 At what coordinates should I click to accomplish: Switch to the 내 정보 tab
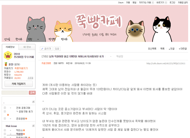(x=27, y=47)
